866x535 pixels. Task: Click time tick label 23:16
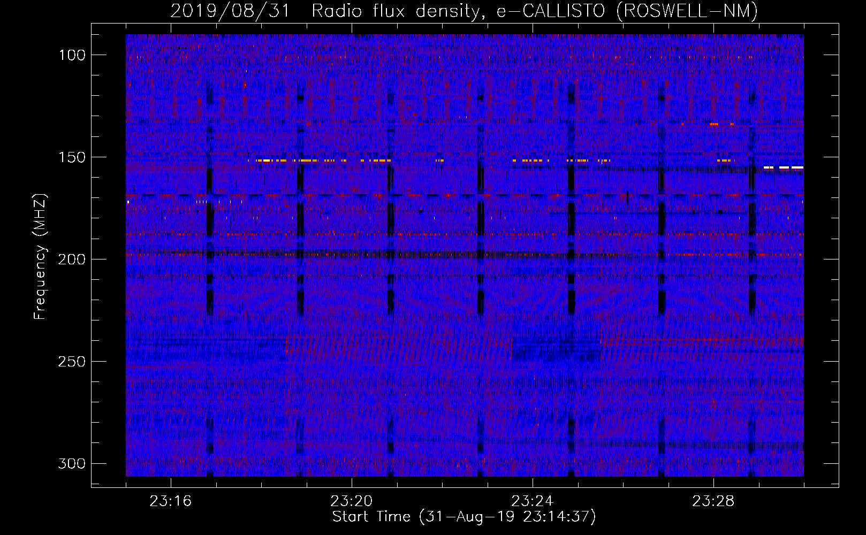(x=171, y=501)
